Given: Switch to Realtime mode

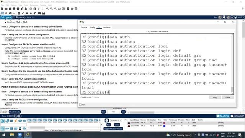Looking at the screenshot, I should click(223, 116).
